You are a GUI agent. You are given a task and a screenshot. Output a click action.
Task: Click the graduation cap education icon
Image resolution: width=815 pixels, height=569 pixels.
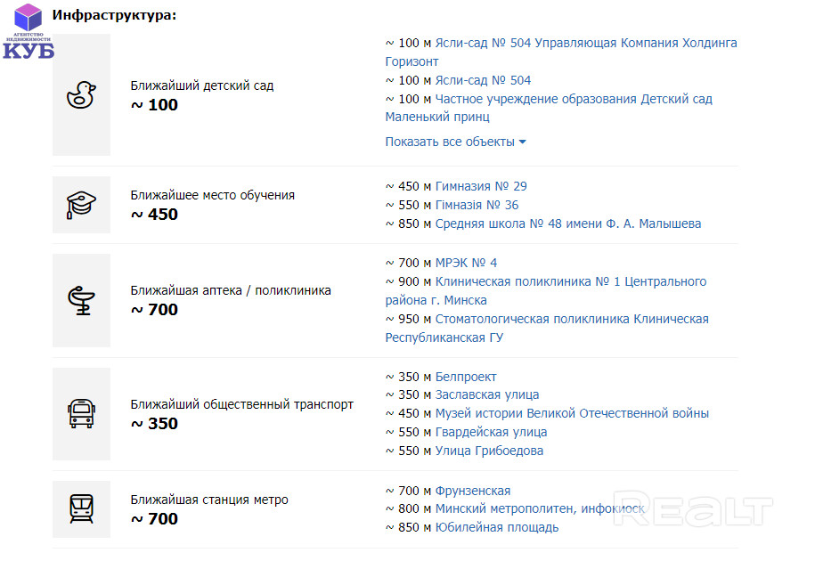pyautogui.click(x=81, y=205)
